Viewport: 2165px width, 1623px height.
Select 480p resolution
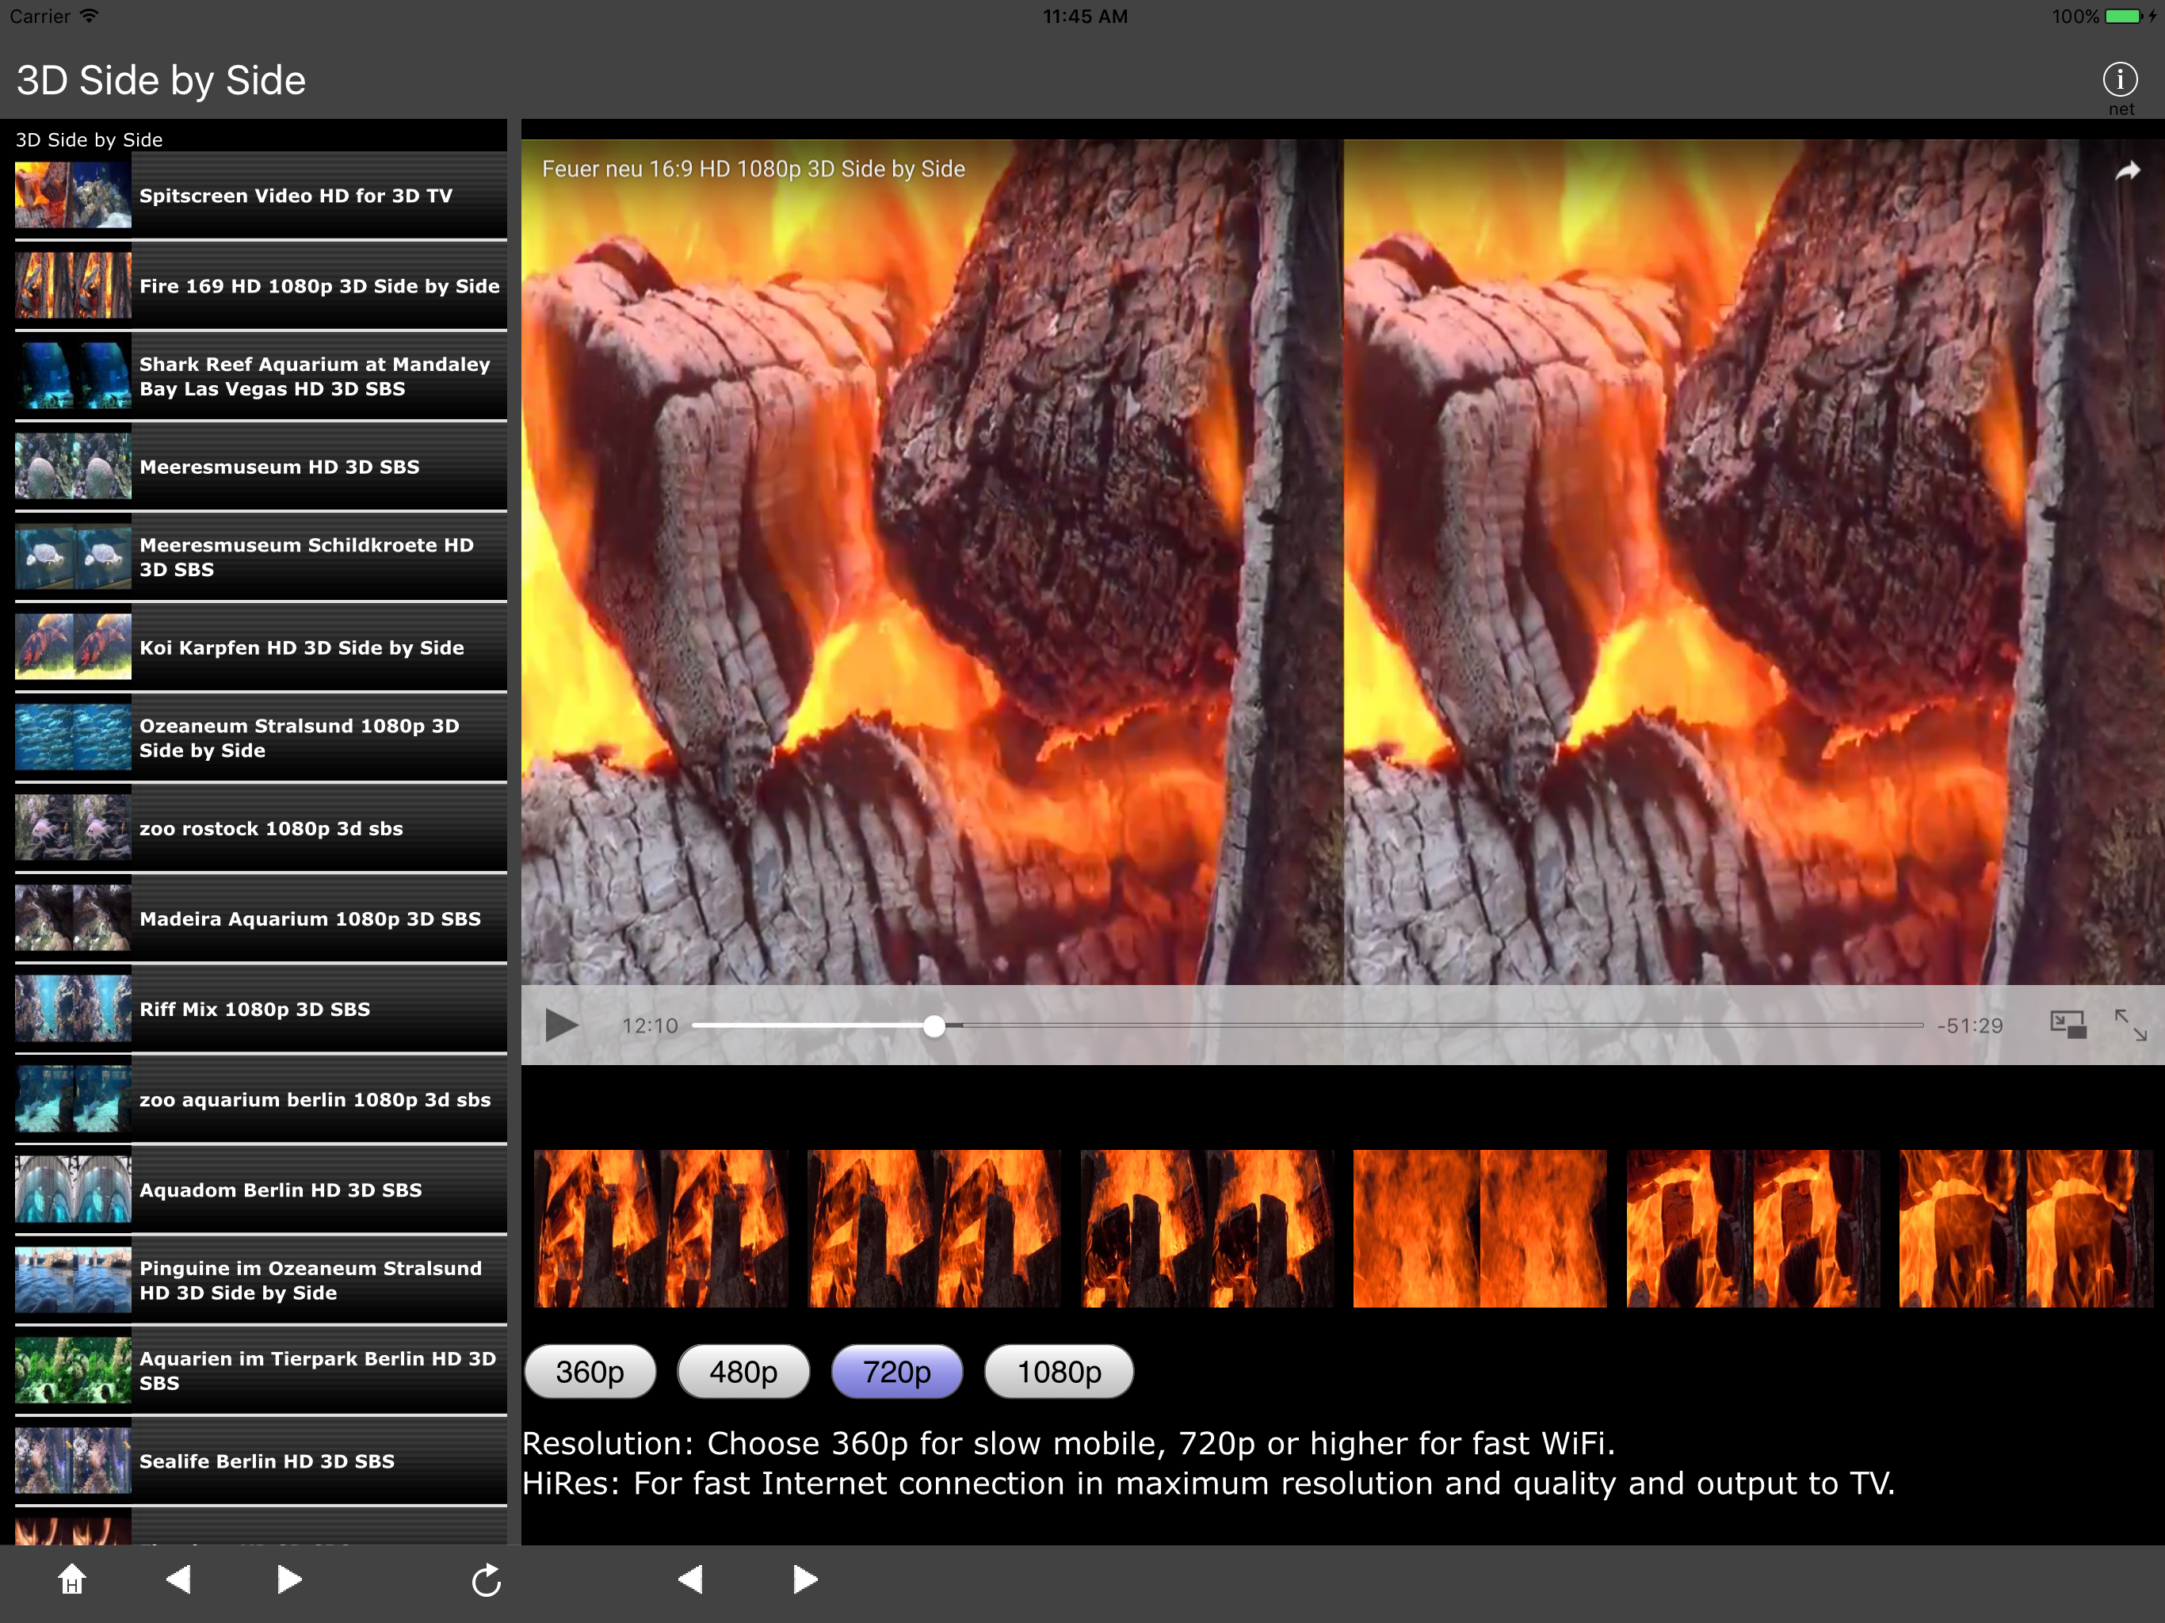743,1372
